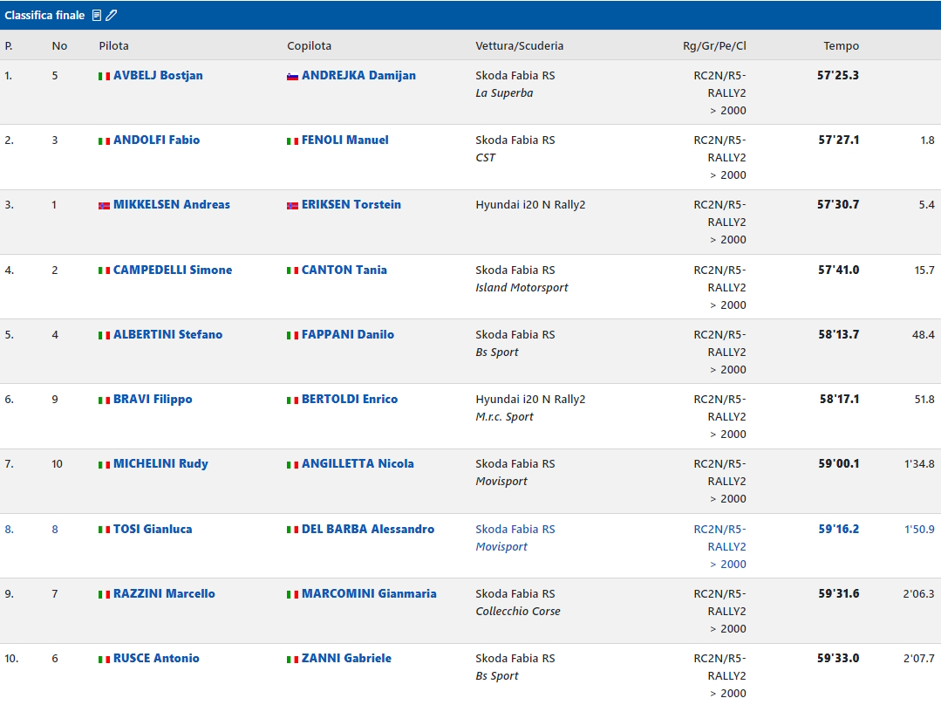Click co-driver ZANNI Gabriele's name
The height and width of the screenshot is (705, 941).
coord(346,659)
